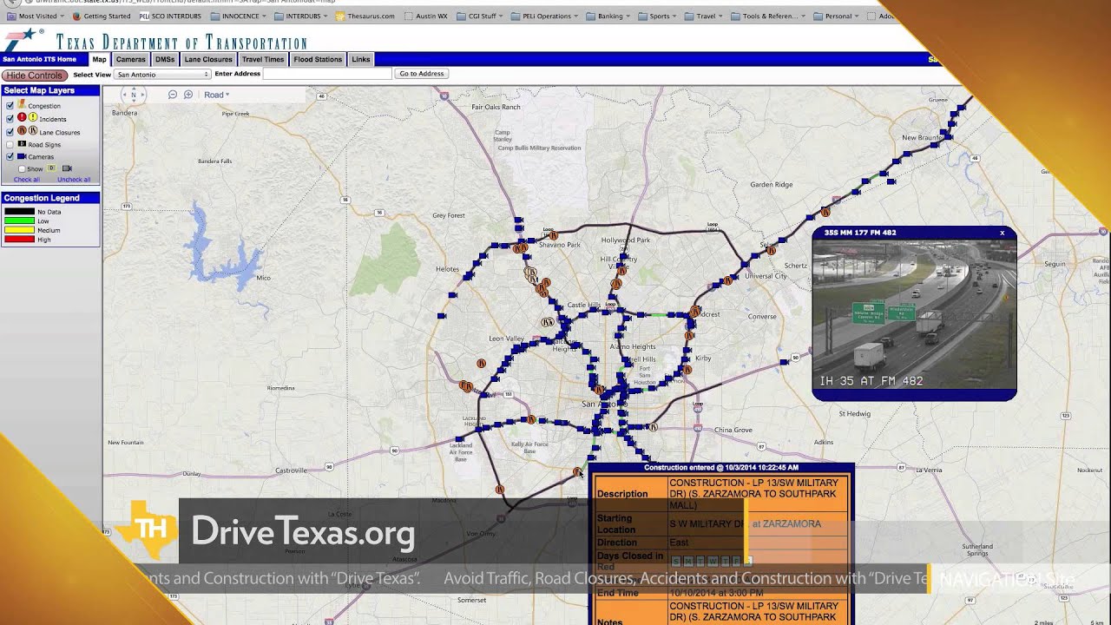Click the yellow Incidents layer icon
This screenshot has width=1111, height=625.
click(x=33, y=117)
